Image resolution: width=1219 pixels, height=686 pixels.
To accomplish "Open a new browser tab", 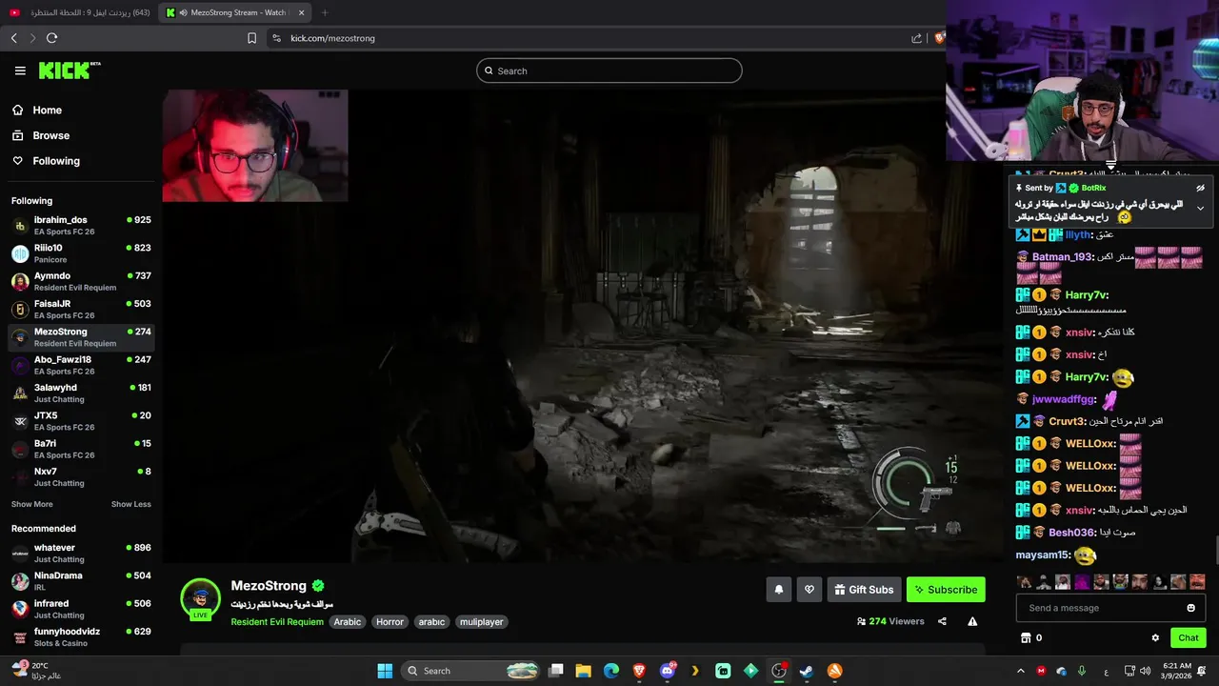I will pyautogui.click(x=324, y=12).
